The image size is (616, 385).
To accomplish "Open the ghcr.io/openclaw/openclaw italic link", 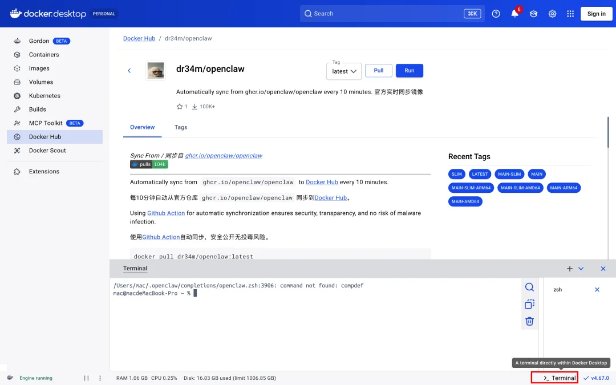I will tap(224, 156).
